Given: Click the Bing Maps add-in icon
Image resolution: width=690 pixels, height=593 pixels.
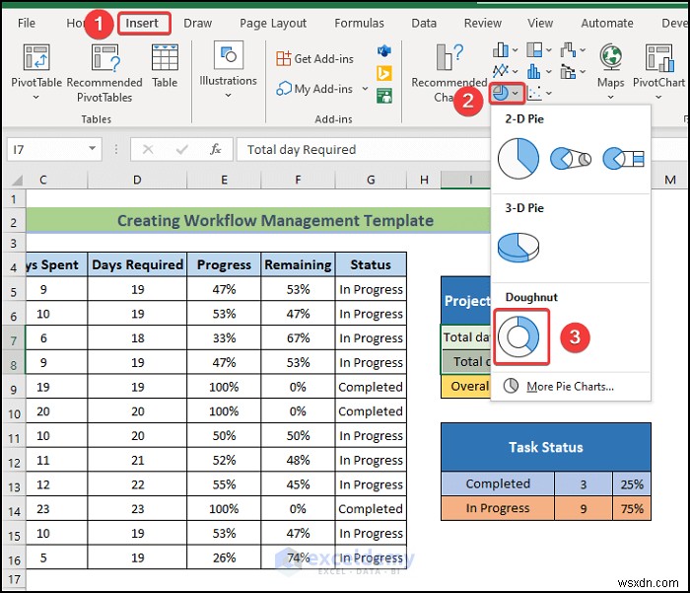Looking at the screenshot, I should (x=384, y=73).
